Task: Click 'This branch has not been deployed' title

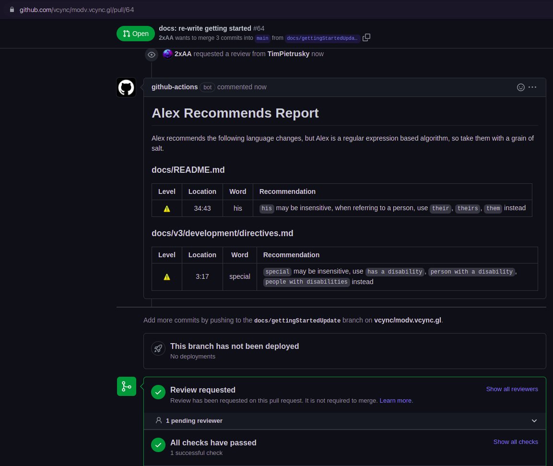Action: point(235,347)
